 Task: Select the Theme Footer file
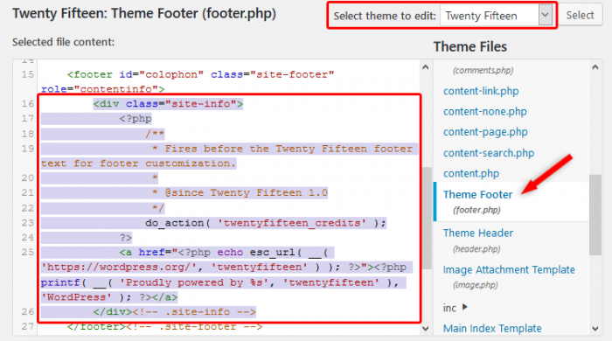tap(477, 194)
